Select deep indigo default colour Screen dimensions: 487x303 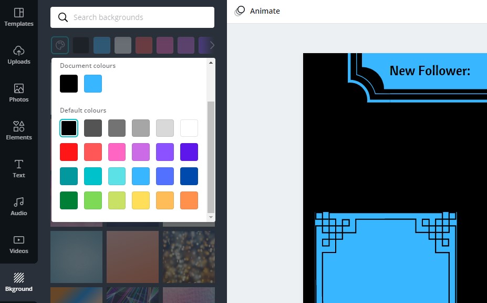189,152
